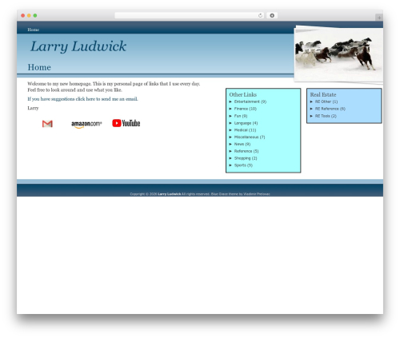Open Fun (9) category link
The height and width of the screenshot is (338, 400).
[x=241, y=116]
